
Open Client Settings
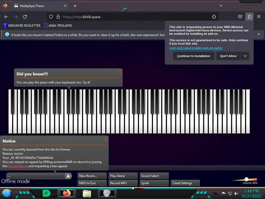(x=185, y=183)
